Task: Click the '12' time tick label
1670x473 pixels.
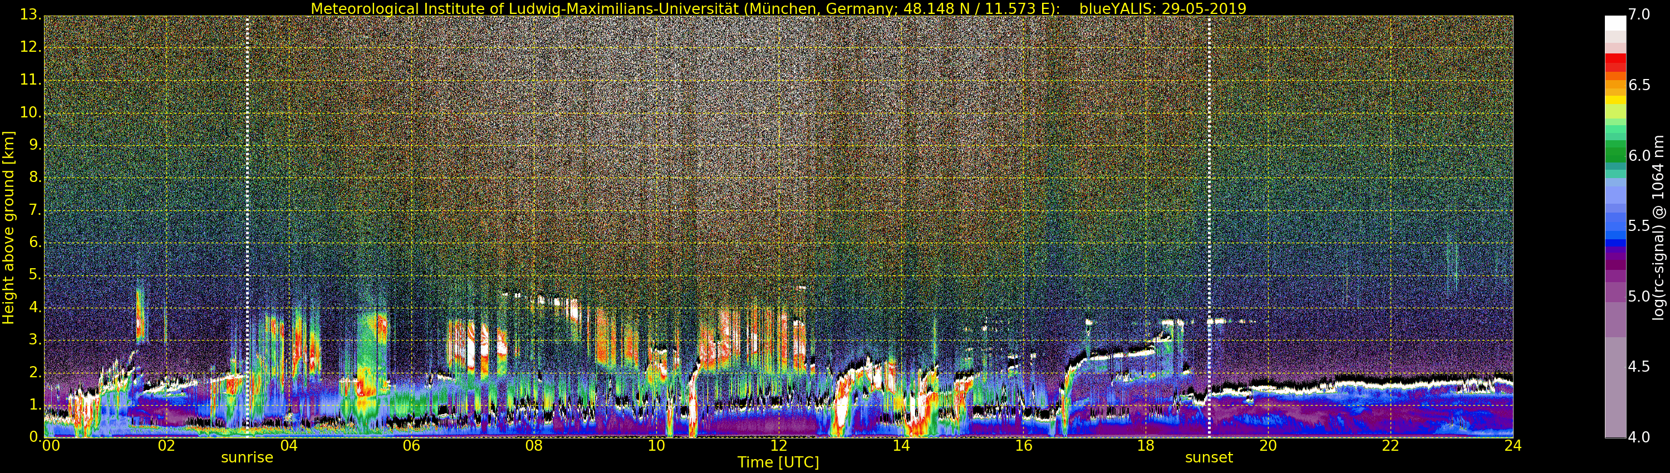Action: (x=779, y=445)
